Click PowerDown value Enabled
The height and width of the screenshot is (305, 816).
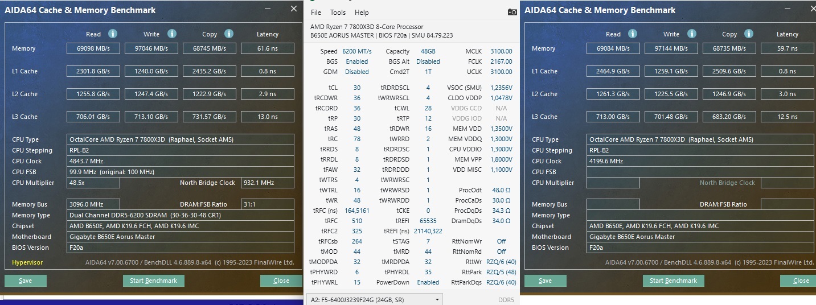[428, 282]
